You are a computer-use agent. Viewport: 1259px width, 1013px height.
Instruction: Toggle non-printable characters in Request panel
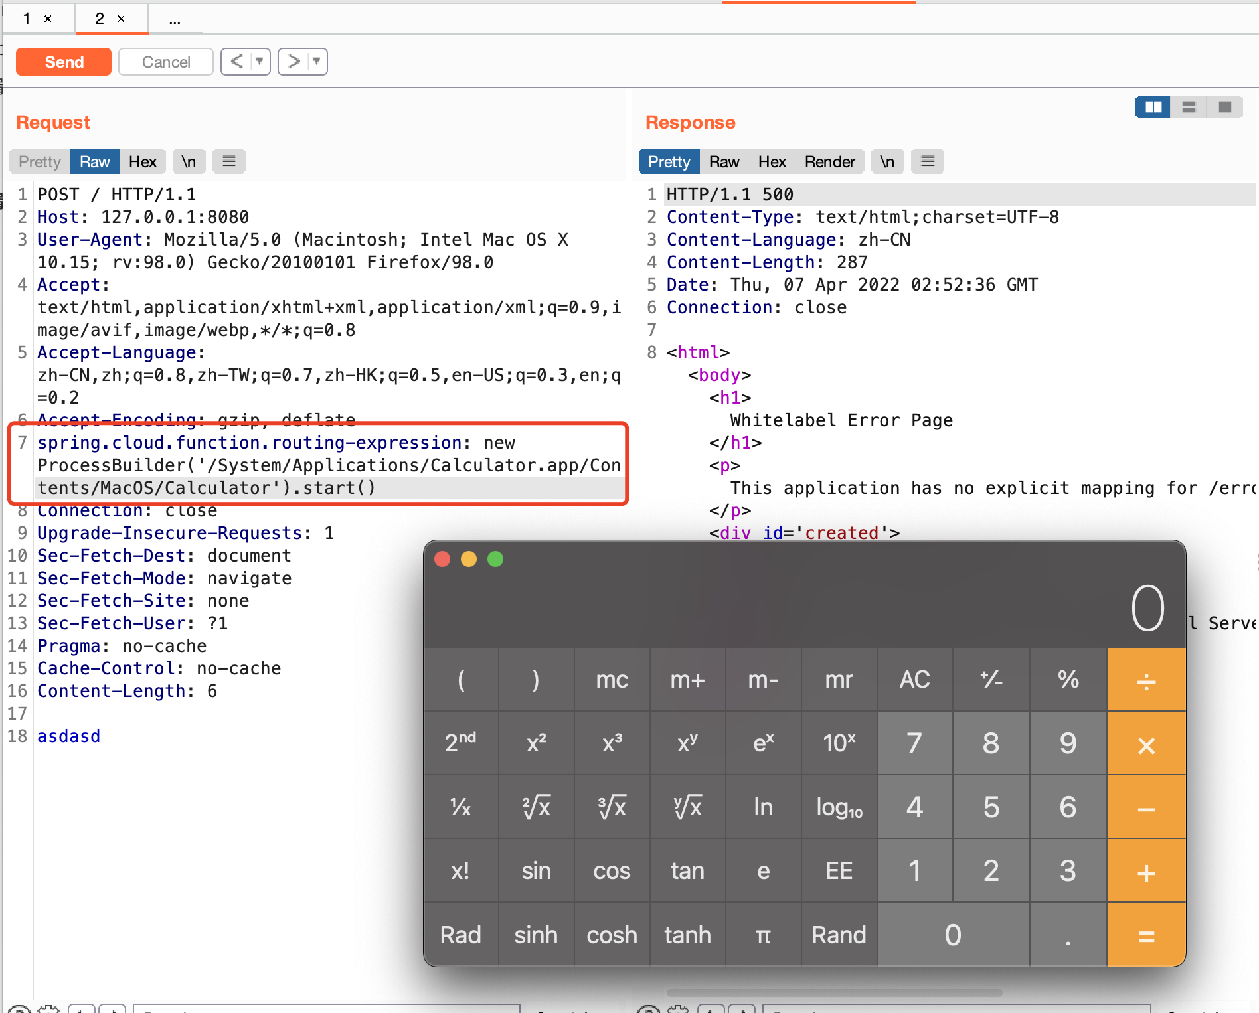tap(189, 161)
